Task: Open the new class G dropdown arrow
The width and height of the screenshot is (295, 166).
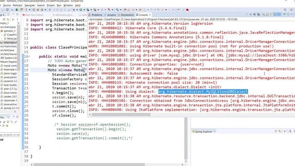Action: coord(45,10)
